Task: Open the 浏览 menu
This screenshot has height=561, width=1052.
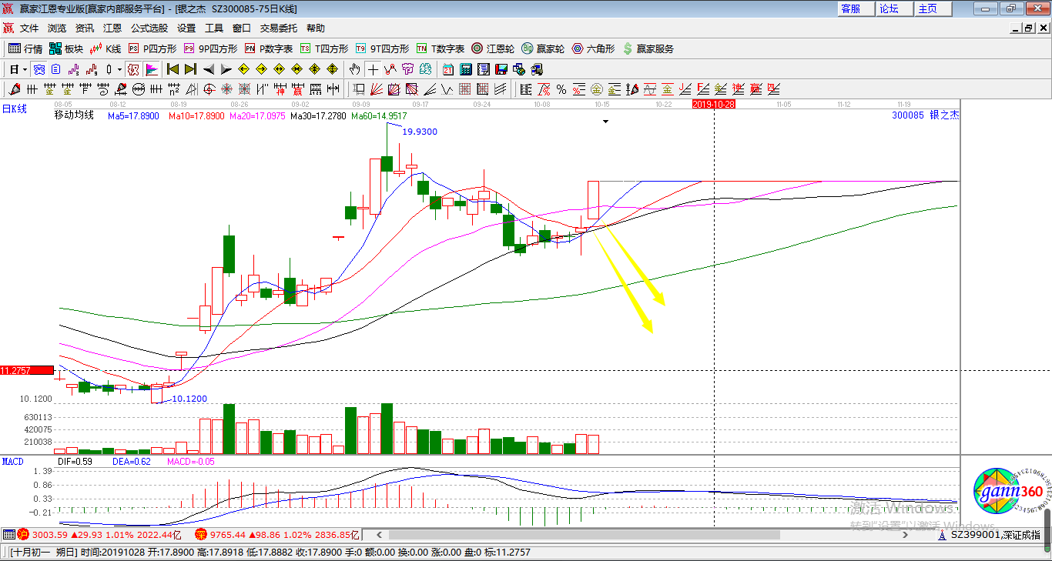Action: click(57, 28)
